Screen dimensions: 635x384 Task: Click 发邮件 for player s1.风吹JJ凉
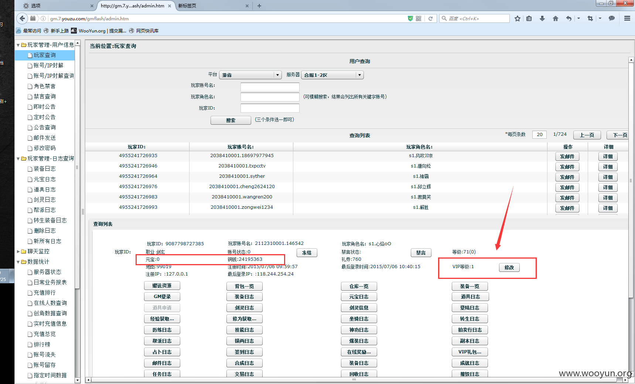pyautogui.click(x=567, y=156)
